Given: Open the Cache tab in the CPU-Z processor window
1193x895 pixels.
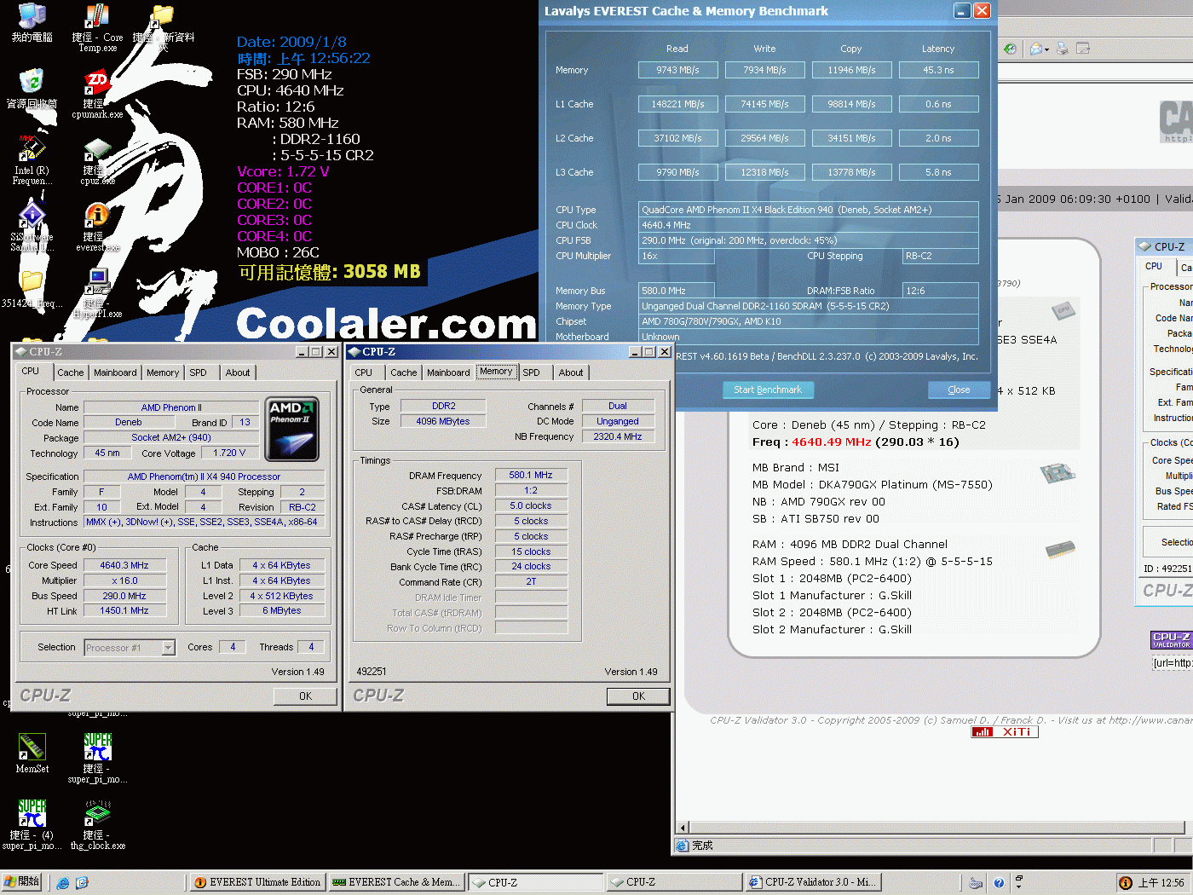Looking at the screenshot, I should (x=71, y=372).
